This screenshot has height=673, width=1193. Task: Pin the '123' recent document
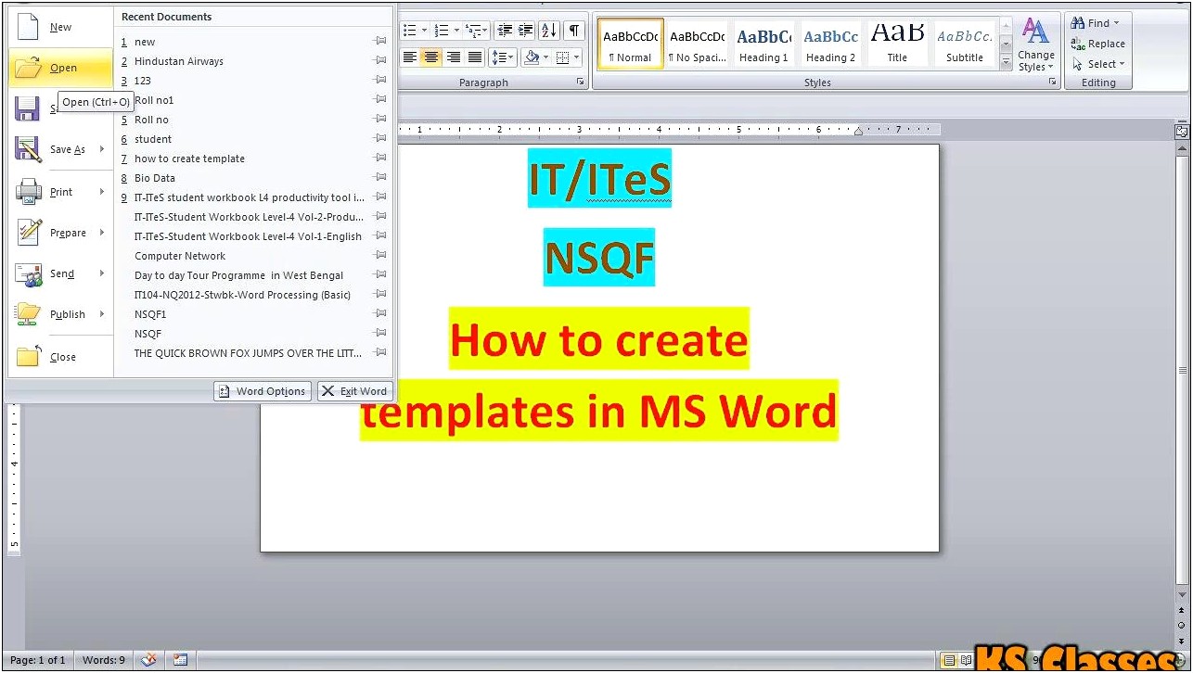point(379,81)
